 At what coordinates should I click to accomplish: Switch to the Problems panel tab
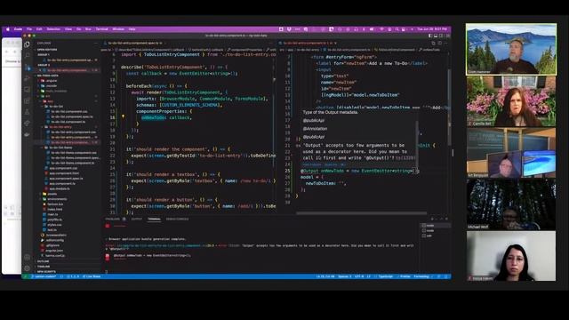pyautogui.click(x=113, y=219)
